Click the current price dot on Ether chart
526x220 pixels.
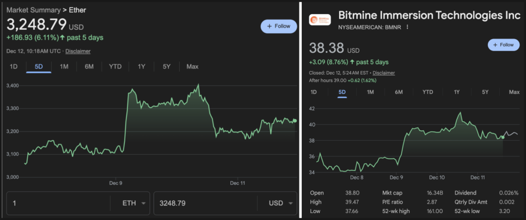295,121
